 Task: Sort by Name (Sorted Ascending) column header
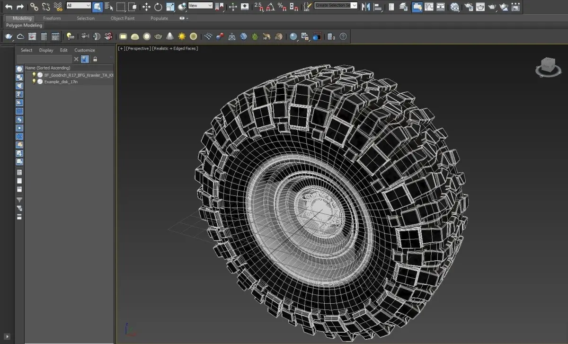69,68
